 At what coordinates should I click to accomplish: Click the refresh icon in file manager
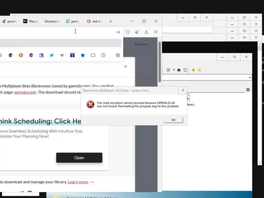(x=185, y=70)
